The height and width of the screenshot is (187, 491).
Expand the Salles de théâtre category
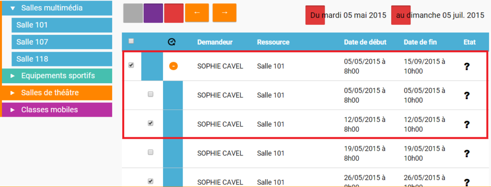coord(57,93)
